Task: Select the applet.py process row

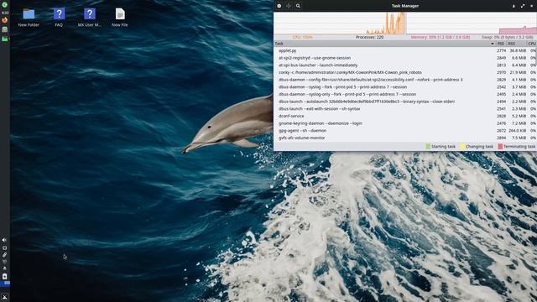Action: pyautogui.click(x=405, y=50)
